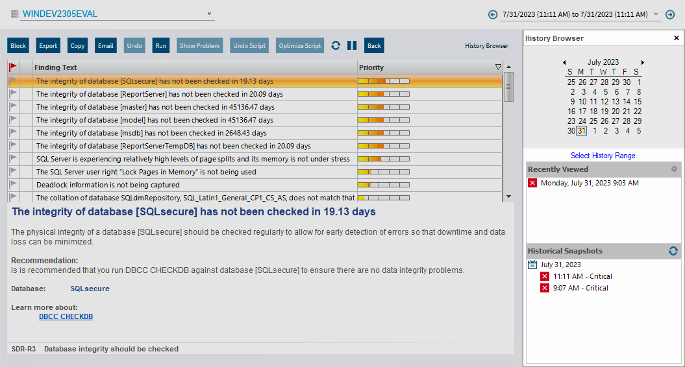Advance calendar to next month
685x367 pixels.
tap(643, 62)
